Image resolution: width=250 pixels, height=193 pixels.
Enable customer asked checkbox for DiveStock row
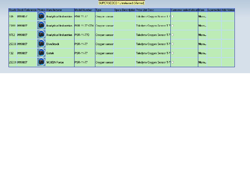(173, 44)
